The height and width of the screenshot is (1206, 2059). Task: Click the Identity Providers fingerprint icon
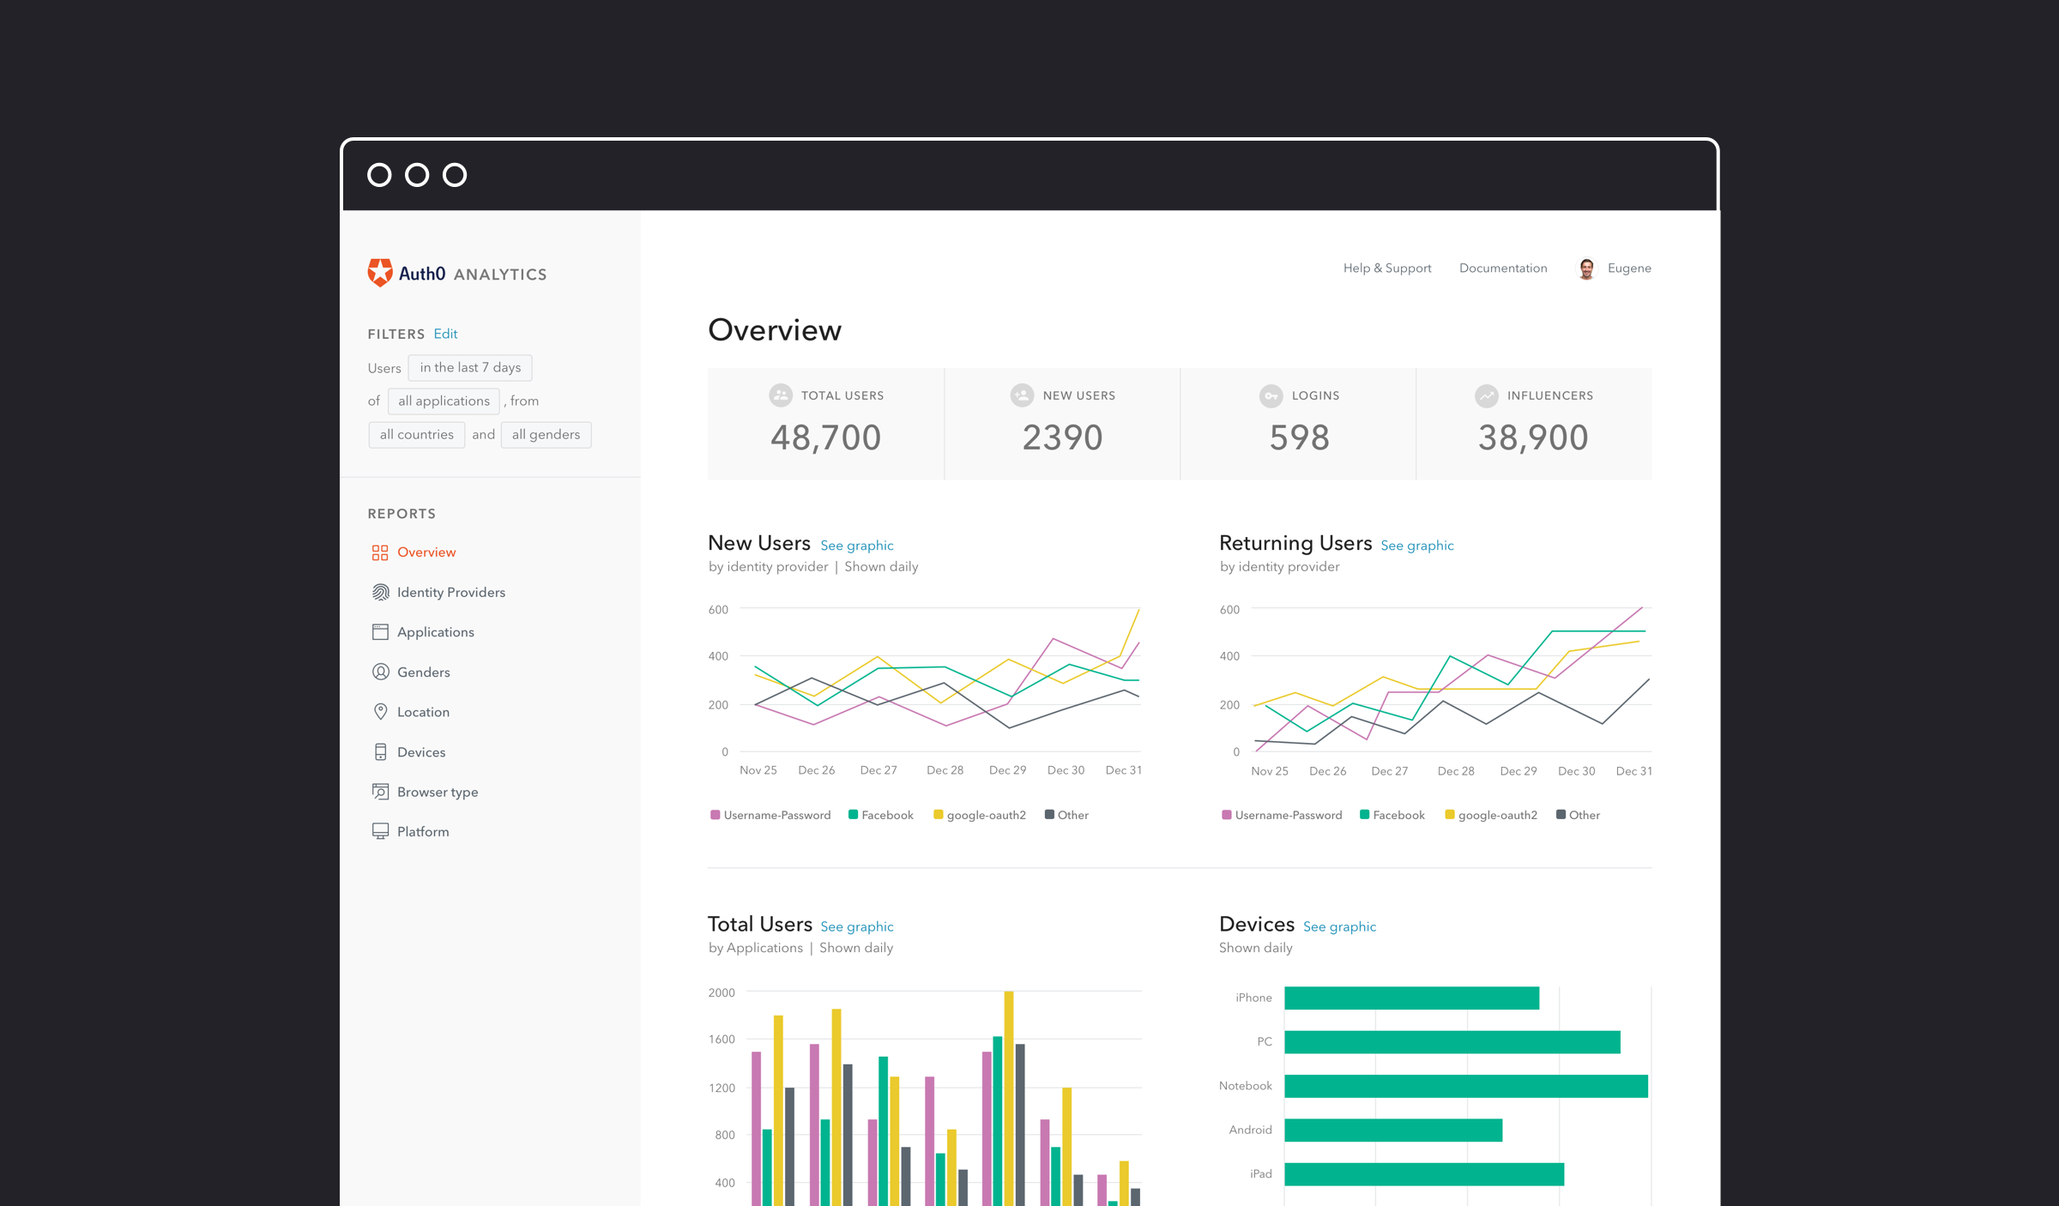380,592
